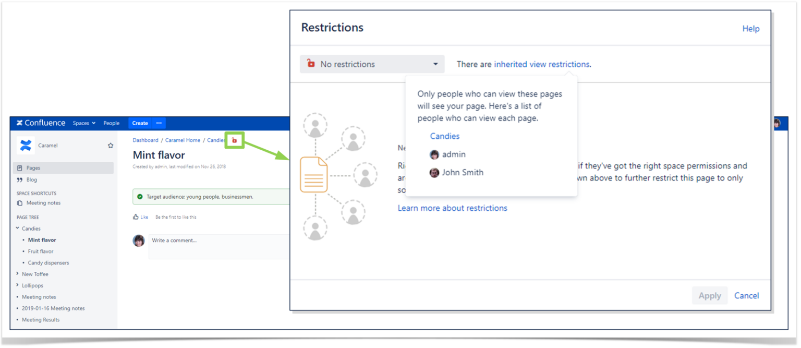Click the Like thumbs-up icon

(x=136, y=217)
